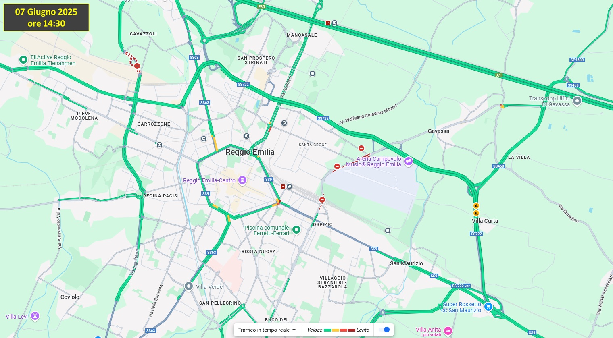Click the road closure sign near Cavazzoli
The width and height of the screenshot is (613, 338).
[x=137, y=66]
